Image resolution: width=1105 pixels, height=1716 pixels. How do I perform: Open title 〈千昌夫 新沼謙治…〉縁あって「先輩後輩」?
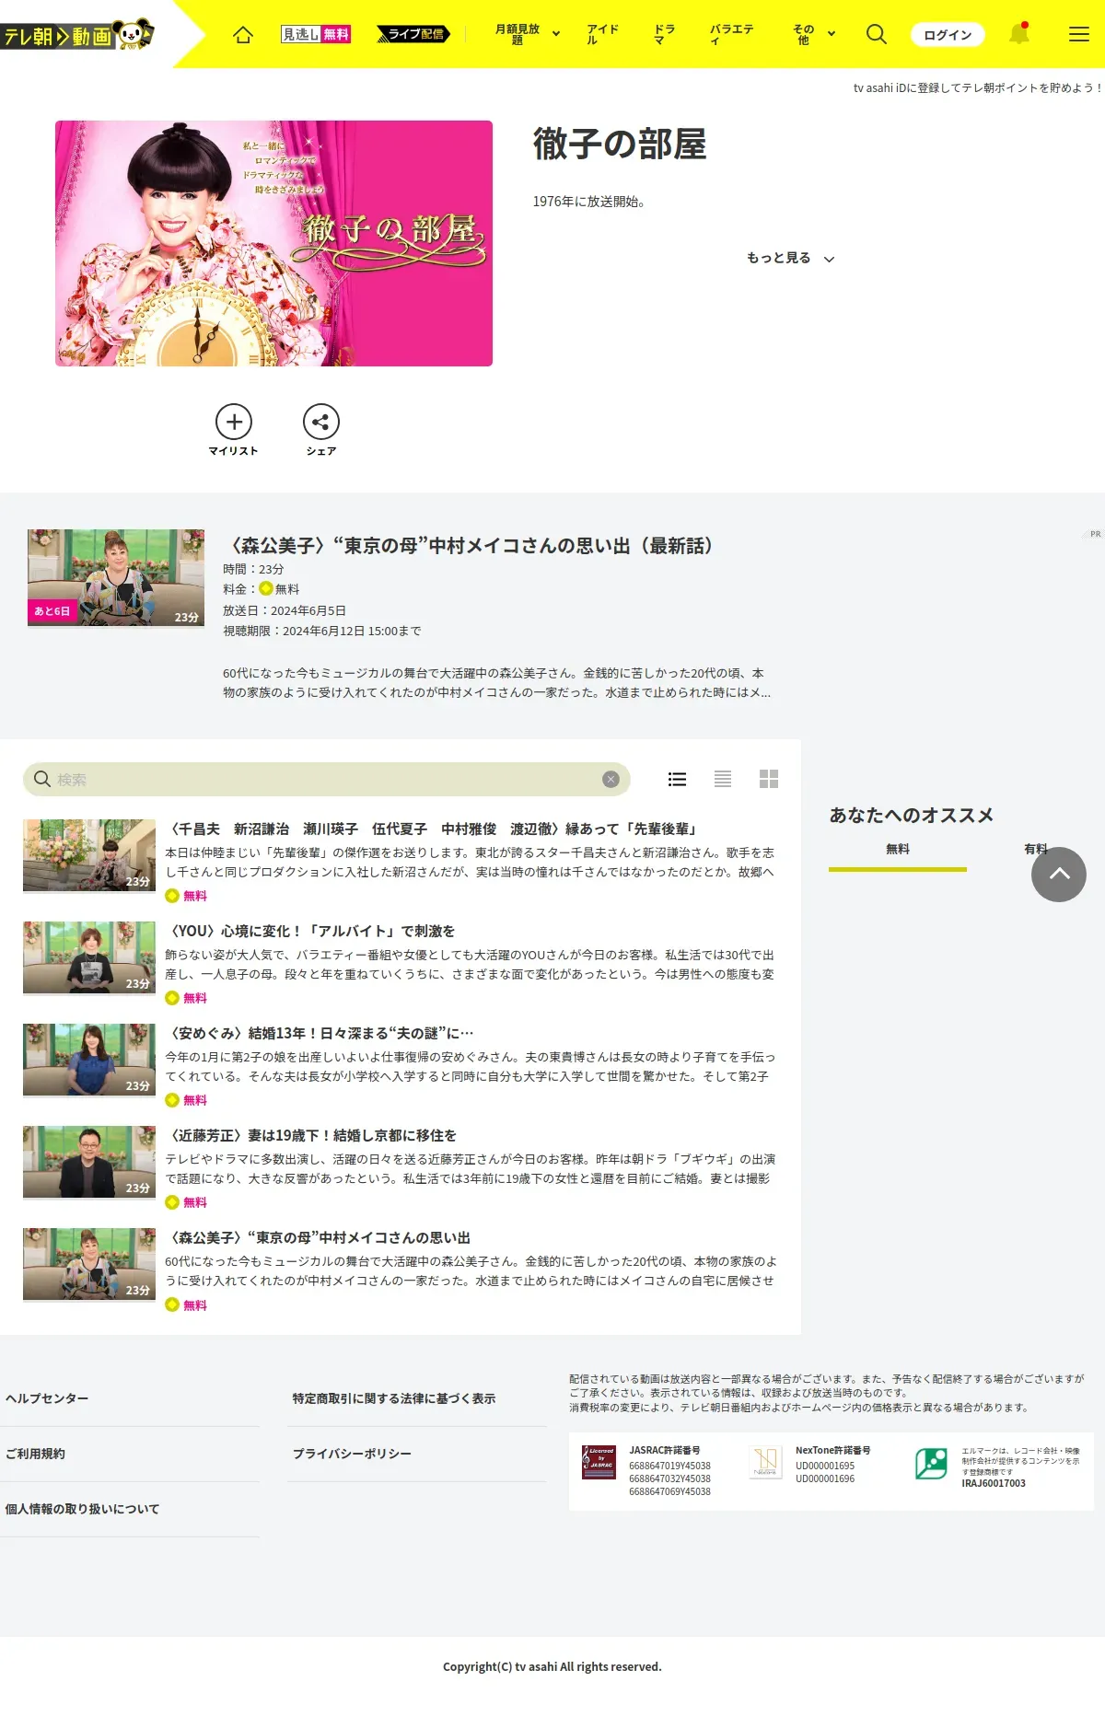[x=435, y=829]
